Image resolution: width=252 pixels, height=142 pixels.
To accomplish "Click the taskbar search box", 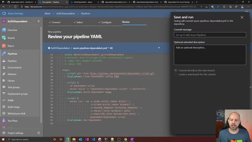I will 29,139.
